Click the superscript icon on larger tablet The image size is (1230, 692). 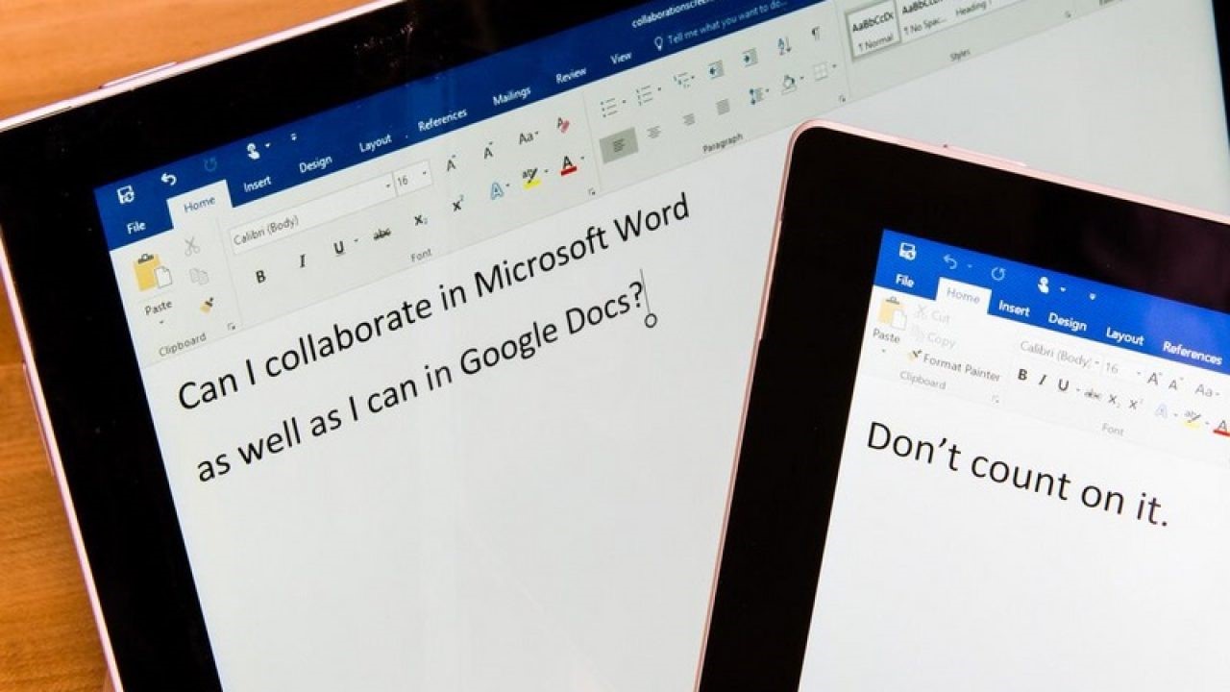pyautogui.click(x=457, y=205)
